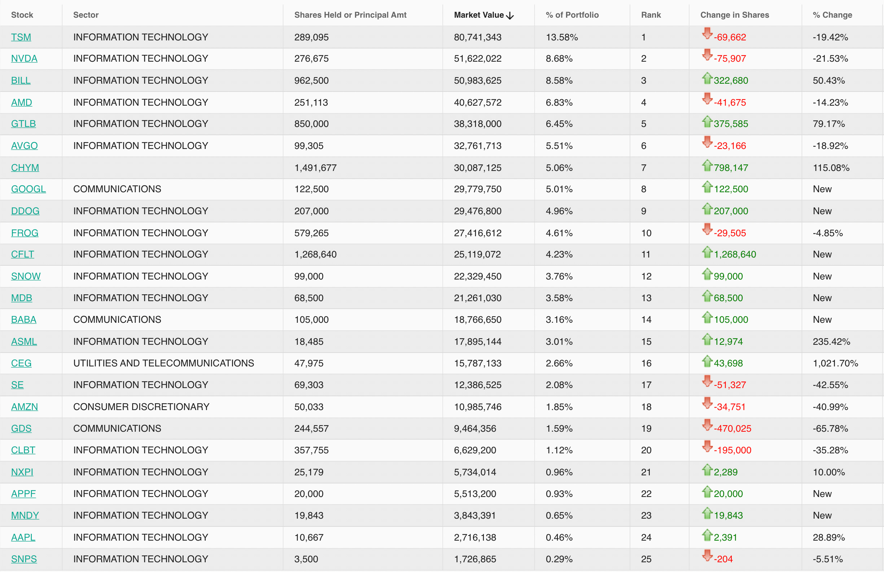Sort by the Sector column header
Image resolution: width=884 pixels, height=572 pixels.
(86, 15)
